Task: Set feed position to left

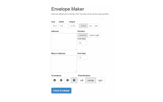Action: 82,81
